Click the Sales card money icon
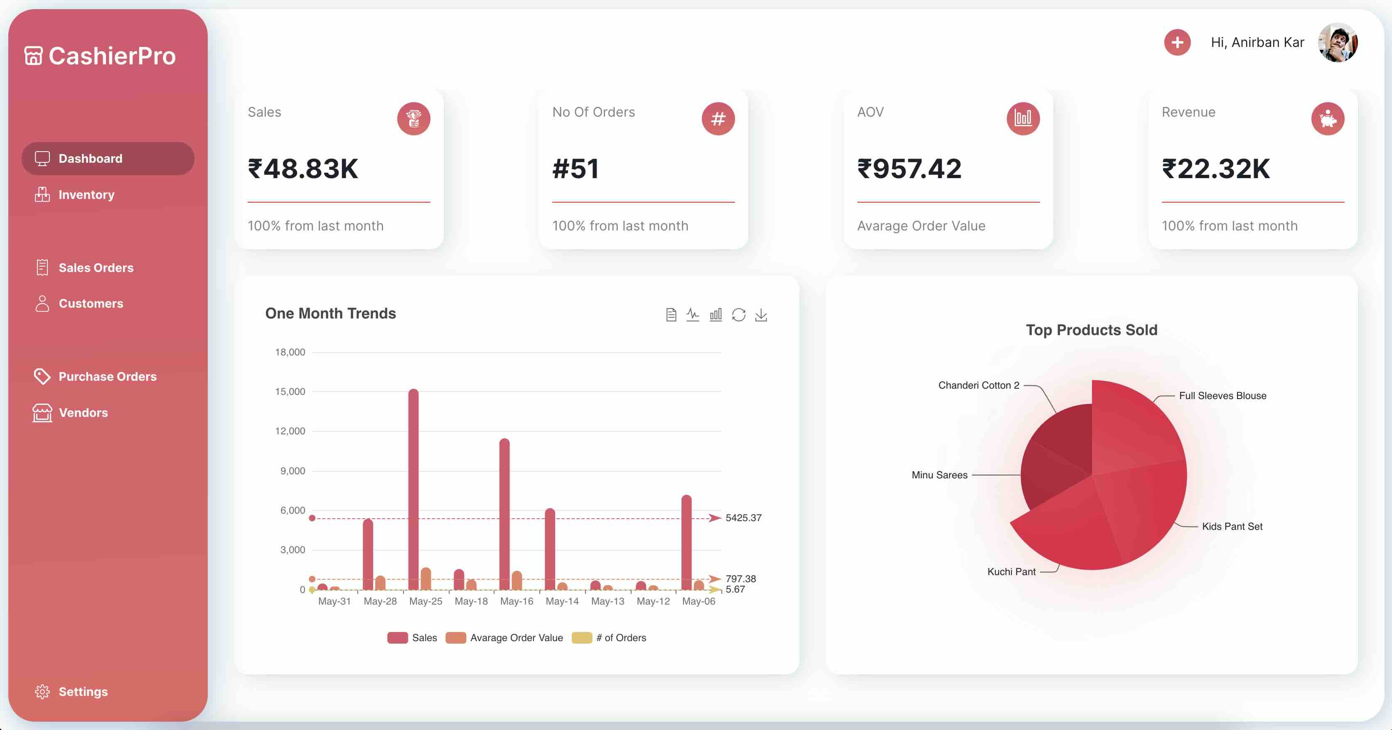The image size is (1392, 730). (x=413, y=119)
